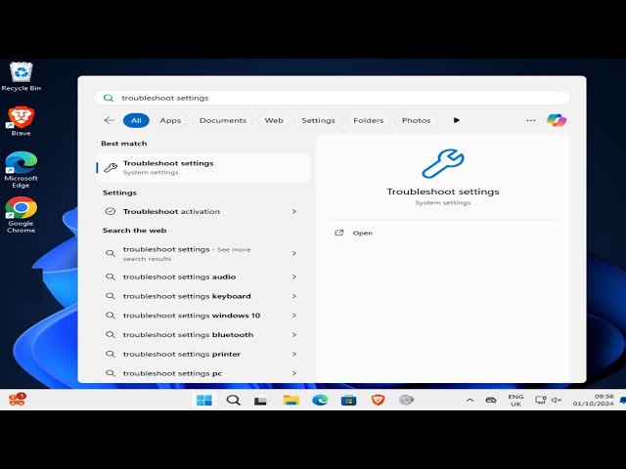
Task: Open ENG UK language switcher
Action: (x=515, y=400)
